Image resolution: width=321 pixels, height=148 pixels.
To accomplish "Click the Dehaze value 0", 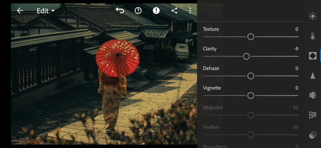I will 297,69.
